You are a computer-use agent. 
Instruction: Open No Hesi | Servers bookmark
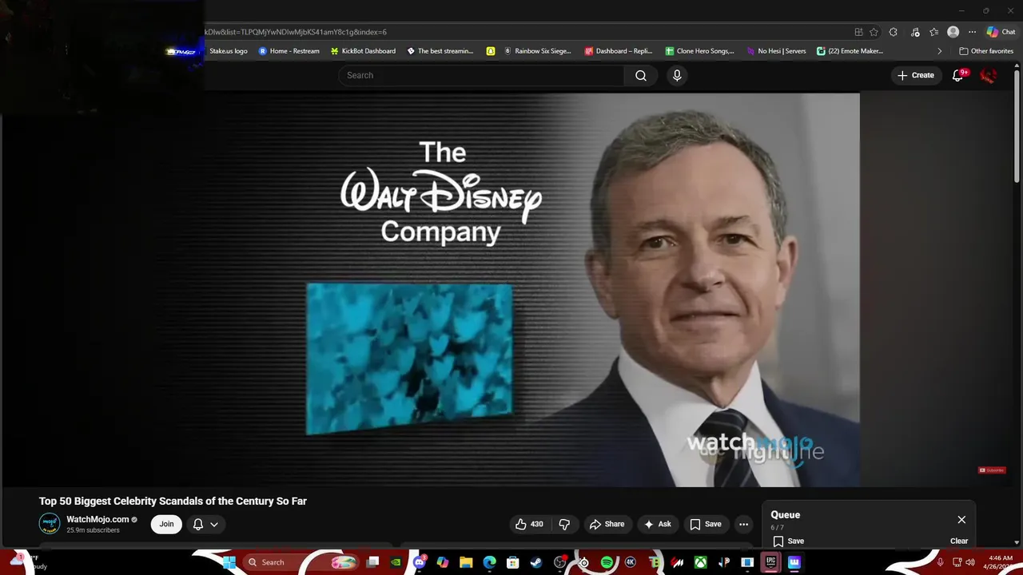coord(776,51)
